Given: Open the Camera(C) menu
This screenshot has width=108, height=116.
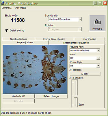Looking at the screenshot, I should pos(7,8).
